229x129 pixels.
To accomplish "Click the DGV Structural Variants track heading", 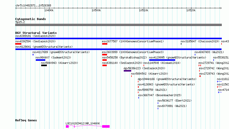I will [36, 33].
